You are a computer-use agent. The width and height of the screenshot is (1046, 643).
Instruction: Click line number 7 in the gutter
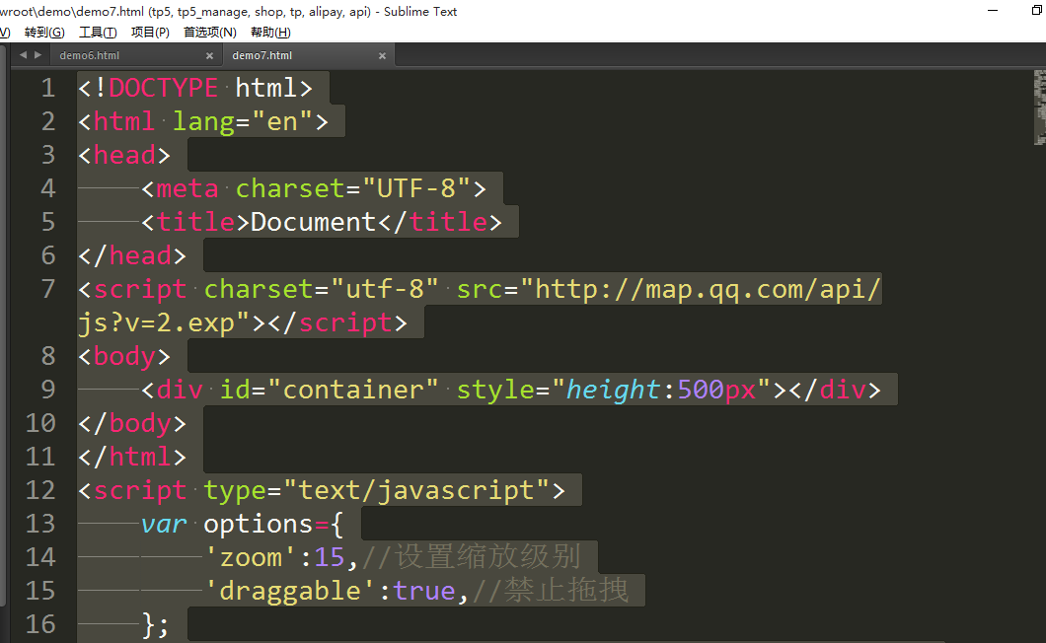click(x=48, y=289)
